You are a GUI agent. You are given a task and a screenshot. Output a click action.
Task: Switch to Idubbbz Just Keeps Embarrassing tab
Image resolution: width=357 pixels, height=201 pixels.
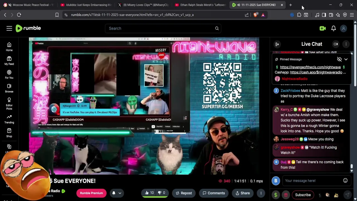pyautogui.click(x=86, y=5)
